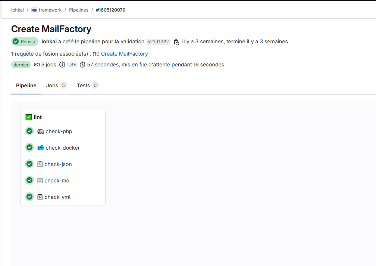This screenshot has height=266, width=376.
Task: Open commit 527d1322
Action: tap(158, 42)
